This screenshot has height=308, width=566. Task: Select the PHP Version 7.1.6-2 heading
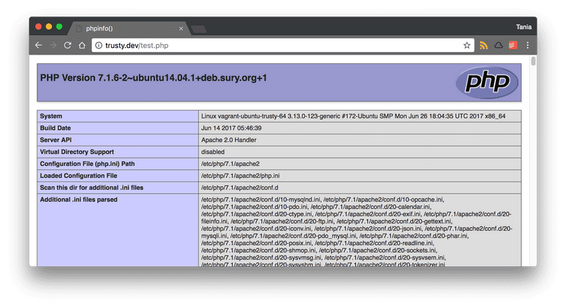tap(153, 78)
